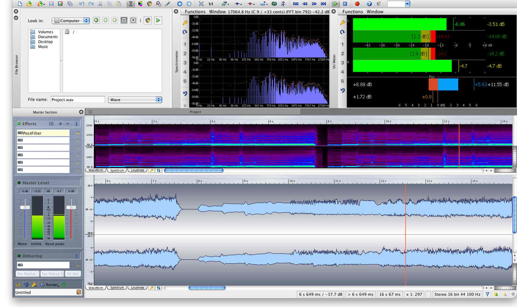Click the green play icon in the File Browser
Screen dimensions: 517x307
click(158, 21)
